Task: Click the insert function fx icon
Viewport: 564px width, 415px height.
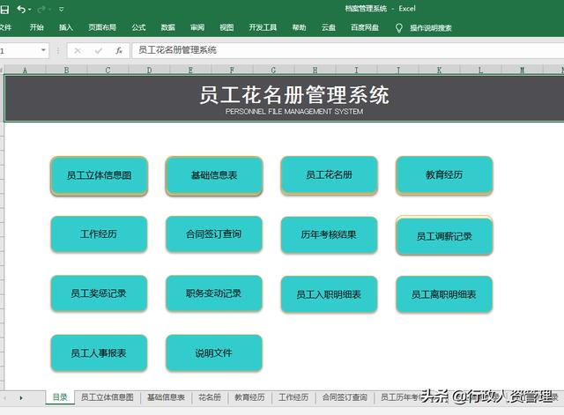Action: (x=118, y=51)
